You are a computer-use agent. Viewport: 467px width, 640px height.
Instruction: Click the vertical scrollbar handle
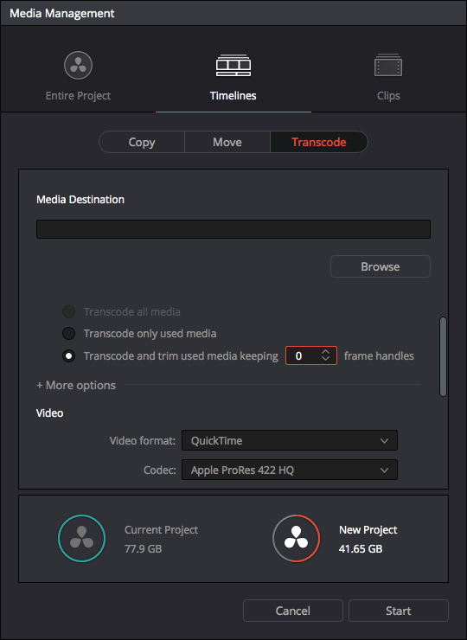click(x=443, y=356)
